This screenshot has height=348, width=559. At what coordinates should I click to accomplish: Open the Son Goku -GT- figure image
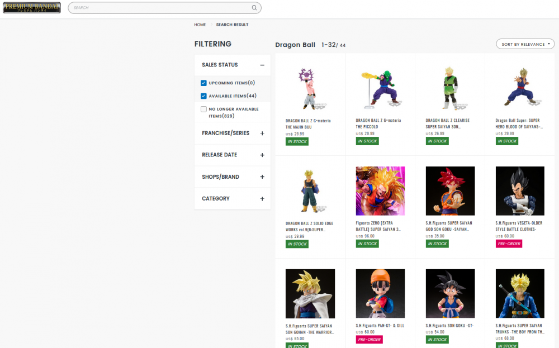(450, 293)
